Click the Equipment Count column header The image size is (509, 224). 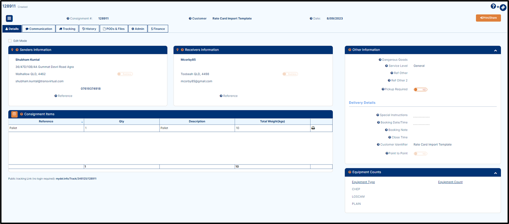450,182
